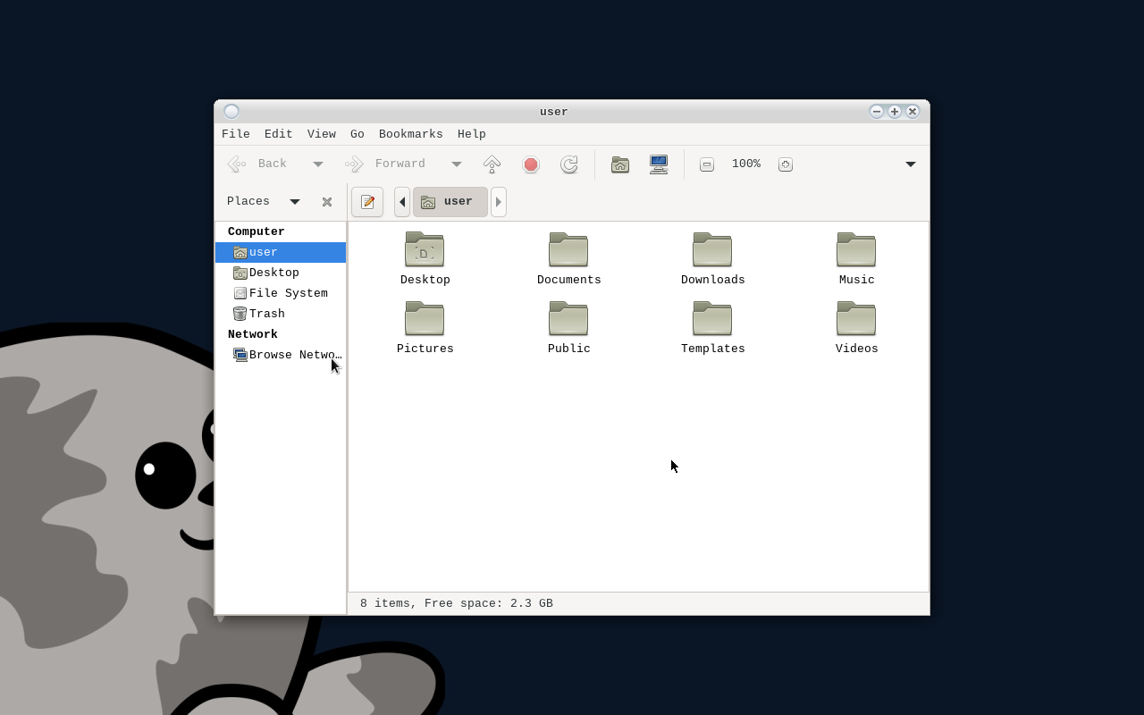Click Browse Network in sidebar
Viewport: 1144px width, 715px height.
pos(281,356)
